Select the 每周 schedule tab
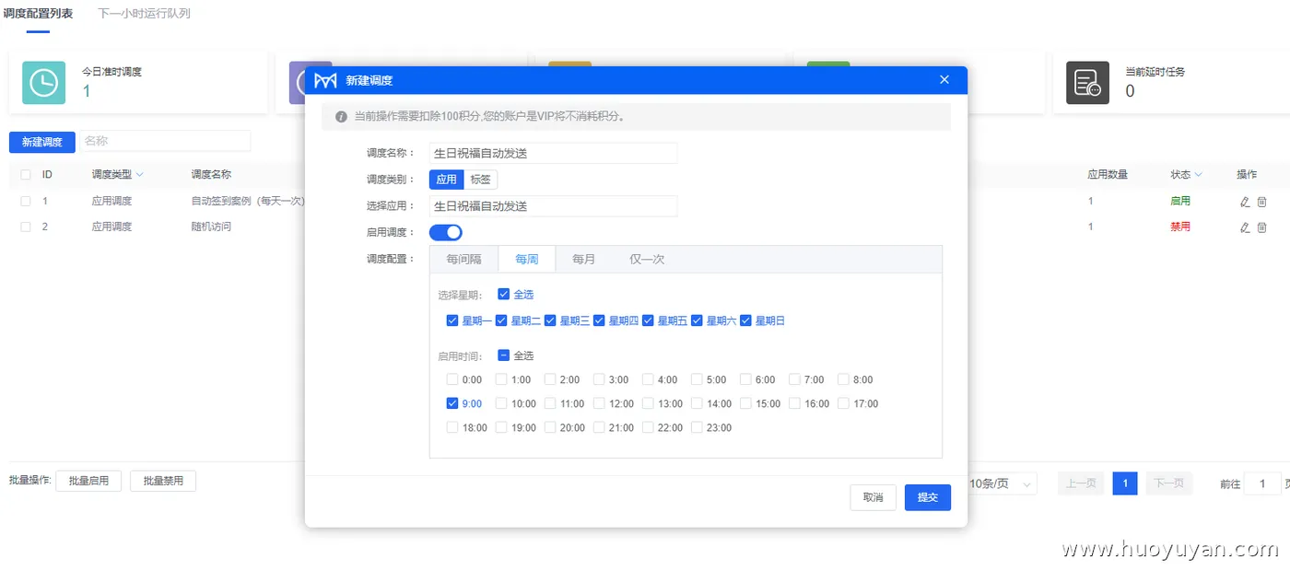Viewport: 1290px width, 582px height. point(527,260)
